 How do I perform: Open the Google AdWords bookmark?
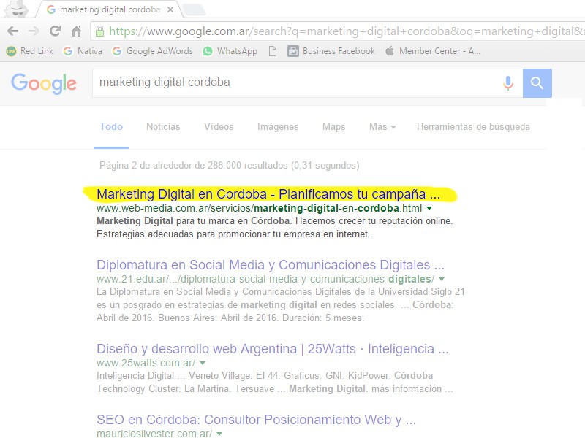click(153, 51)
